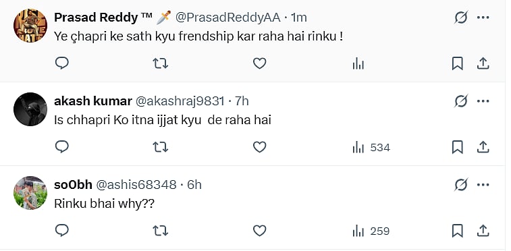
Task: Open more options on so0bh's tweet
Action: [x=483, y=185]
